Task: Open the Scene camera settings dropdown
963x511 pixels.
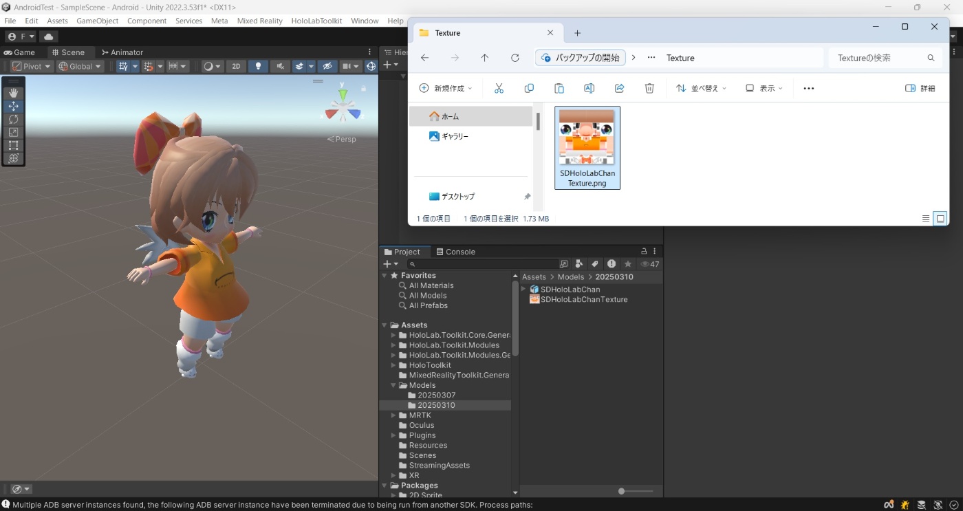Action: coord(351,66)
